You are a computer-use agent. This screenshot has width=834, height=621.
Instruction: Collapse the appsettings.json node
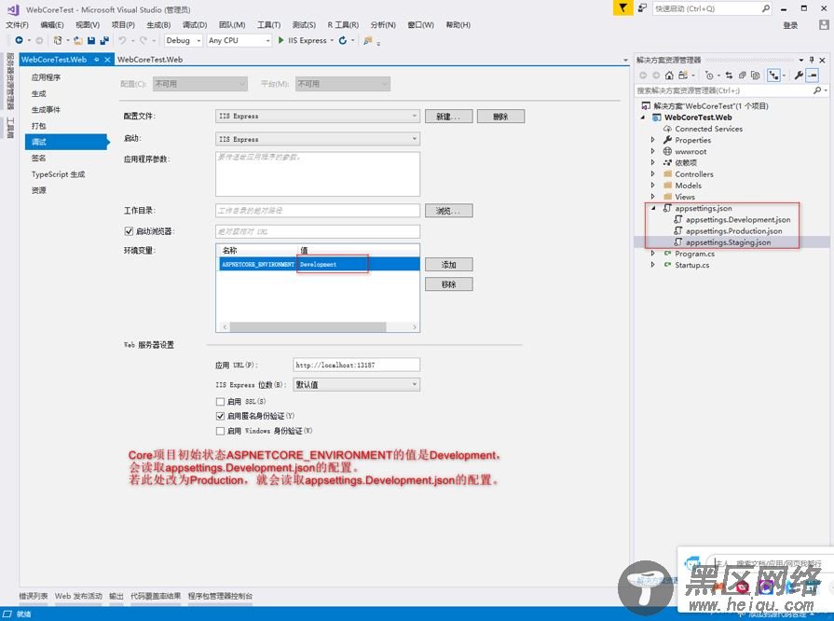[653, 208]
